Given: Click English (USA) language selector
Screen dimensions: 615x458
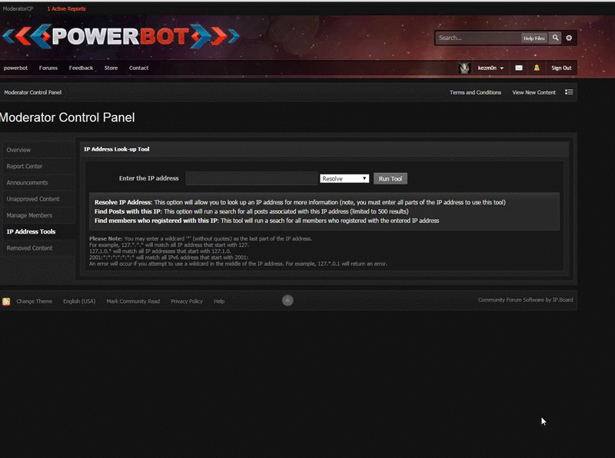Looking at the screenshot, I should [79, 301].
